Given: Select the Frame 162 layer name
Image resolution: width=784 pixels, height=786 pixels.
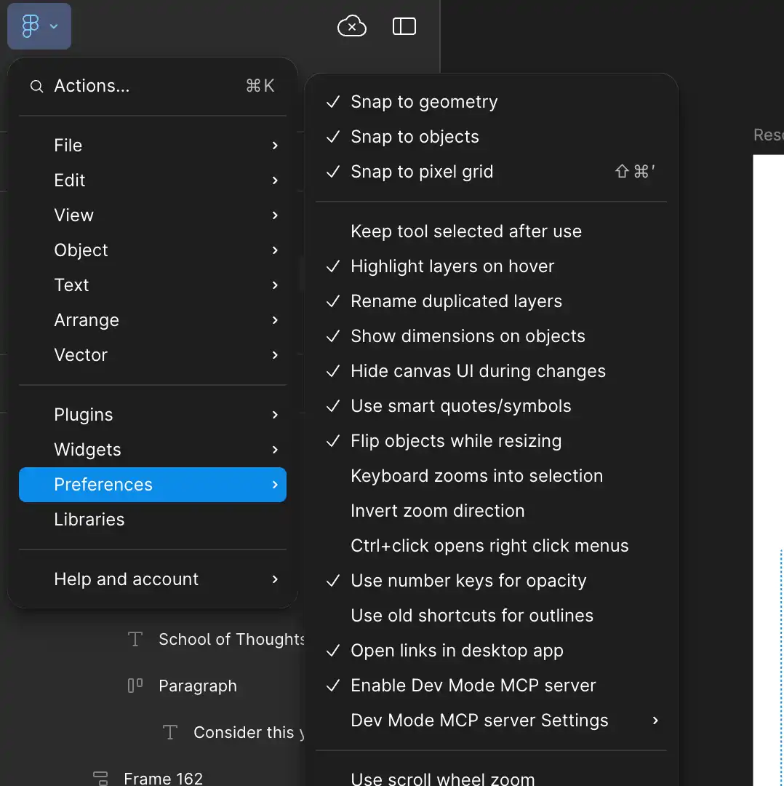Looking at the screenshot, I should 164,779.
